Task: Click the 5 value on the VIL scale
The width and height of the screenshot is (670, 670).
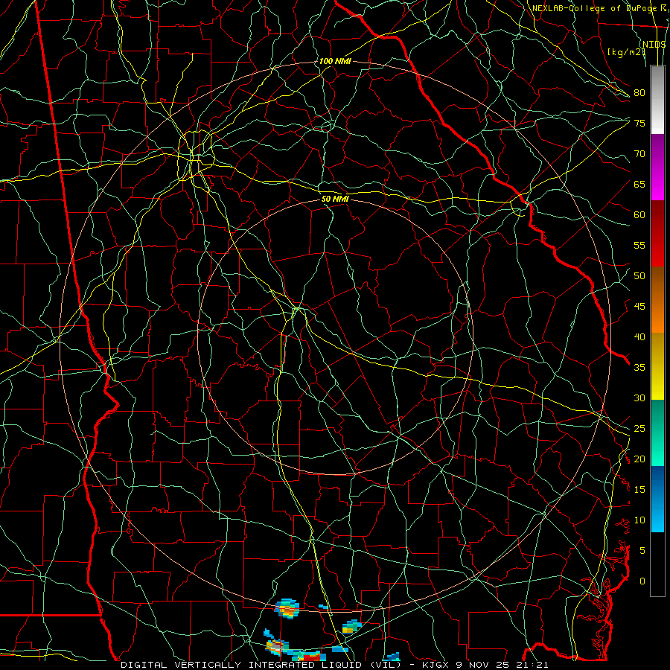Action: pyautogui.click(x=642, y=551)
